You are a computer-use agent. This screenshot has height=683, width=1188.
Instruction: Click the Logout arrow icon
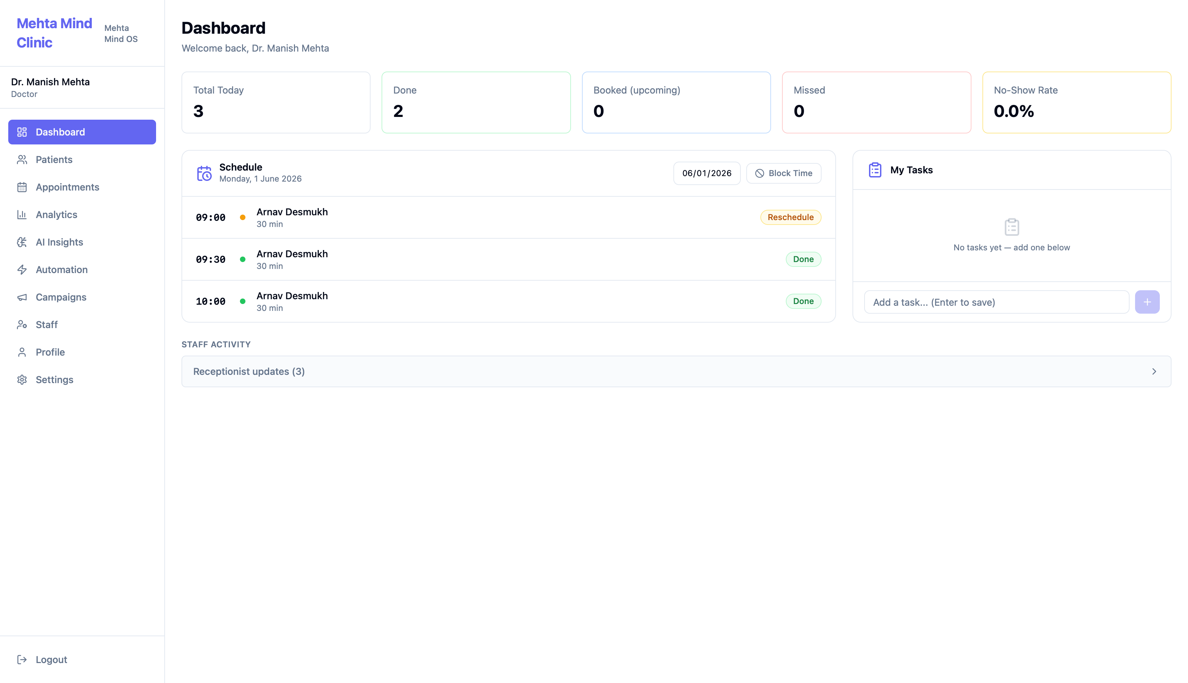(22, 660)
